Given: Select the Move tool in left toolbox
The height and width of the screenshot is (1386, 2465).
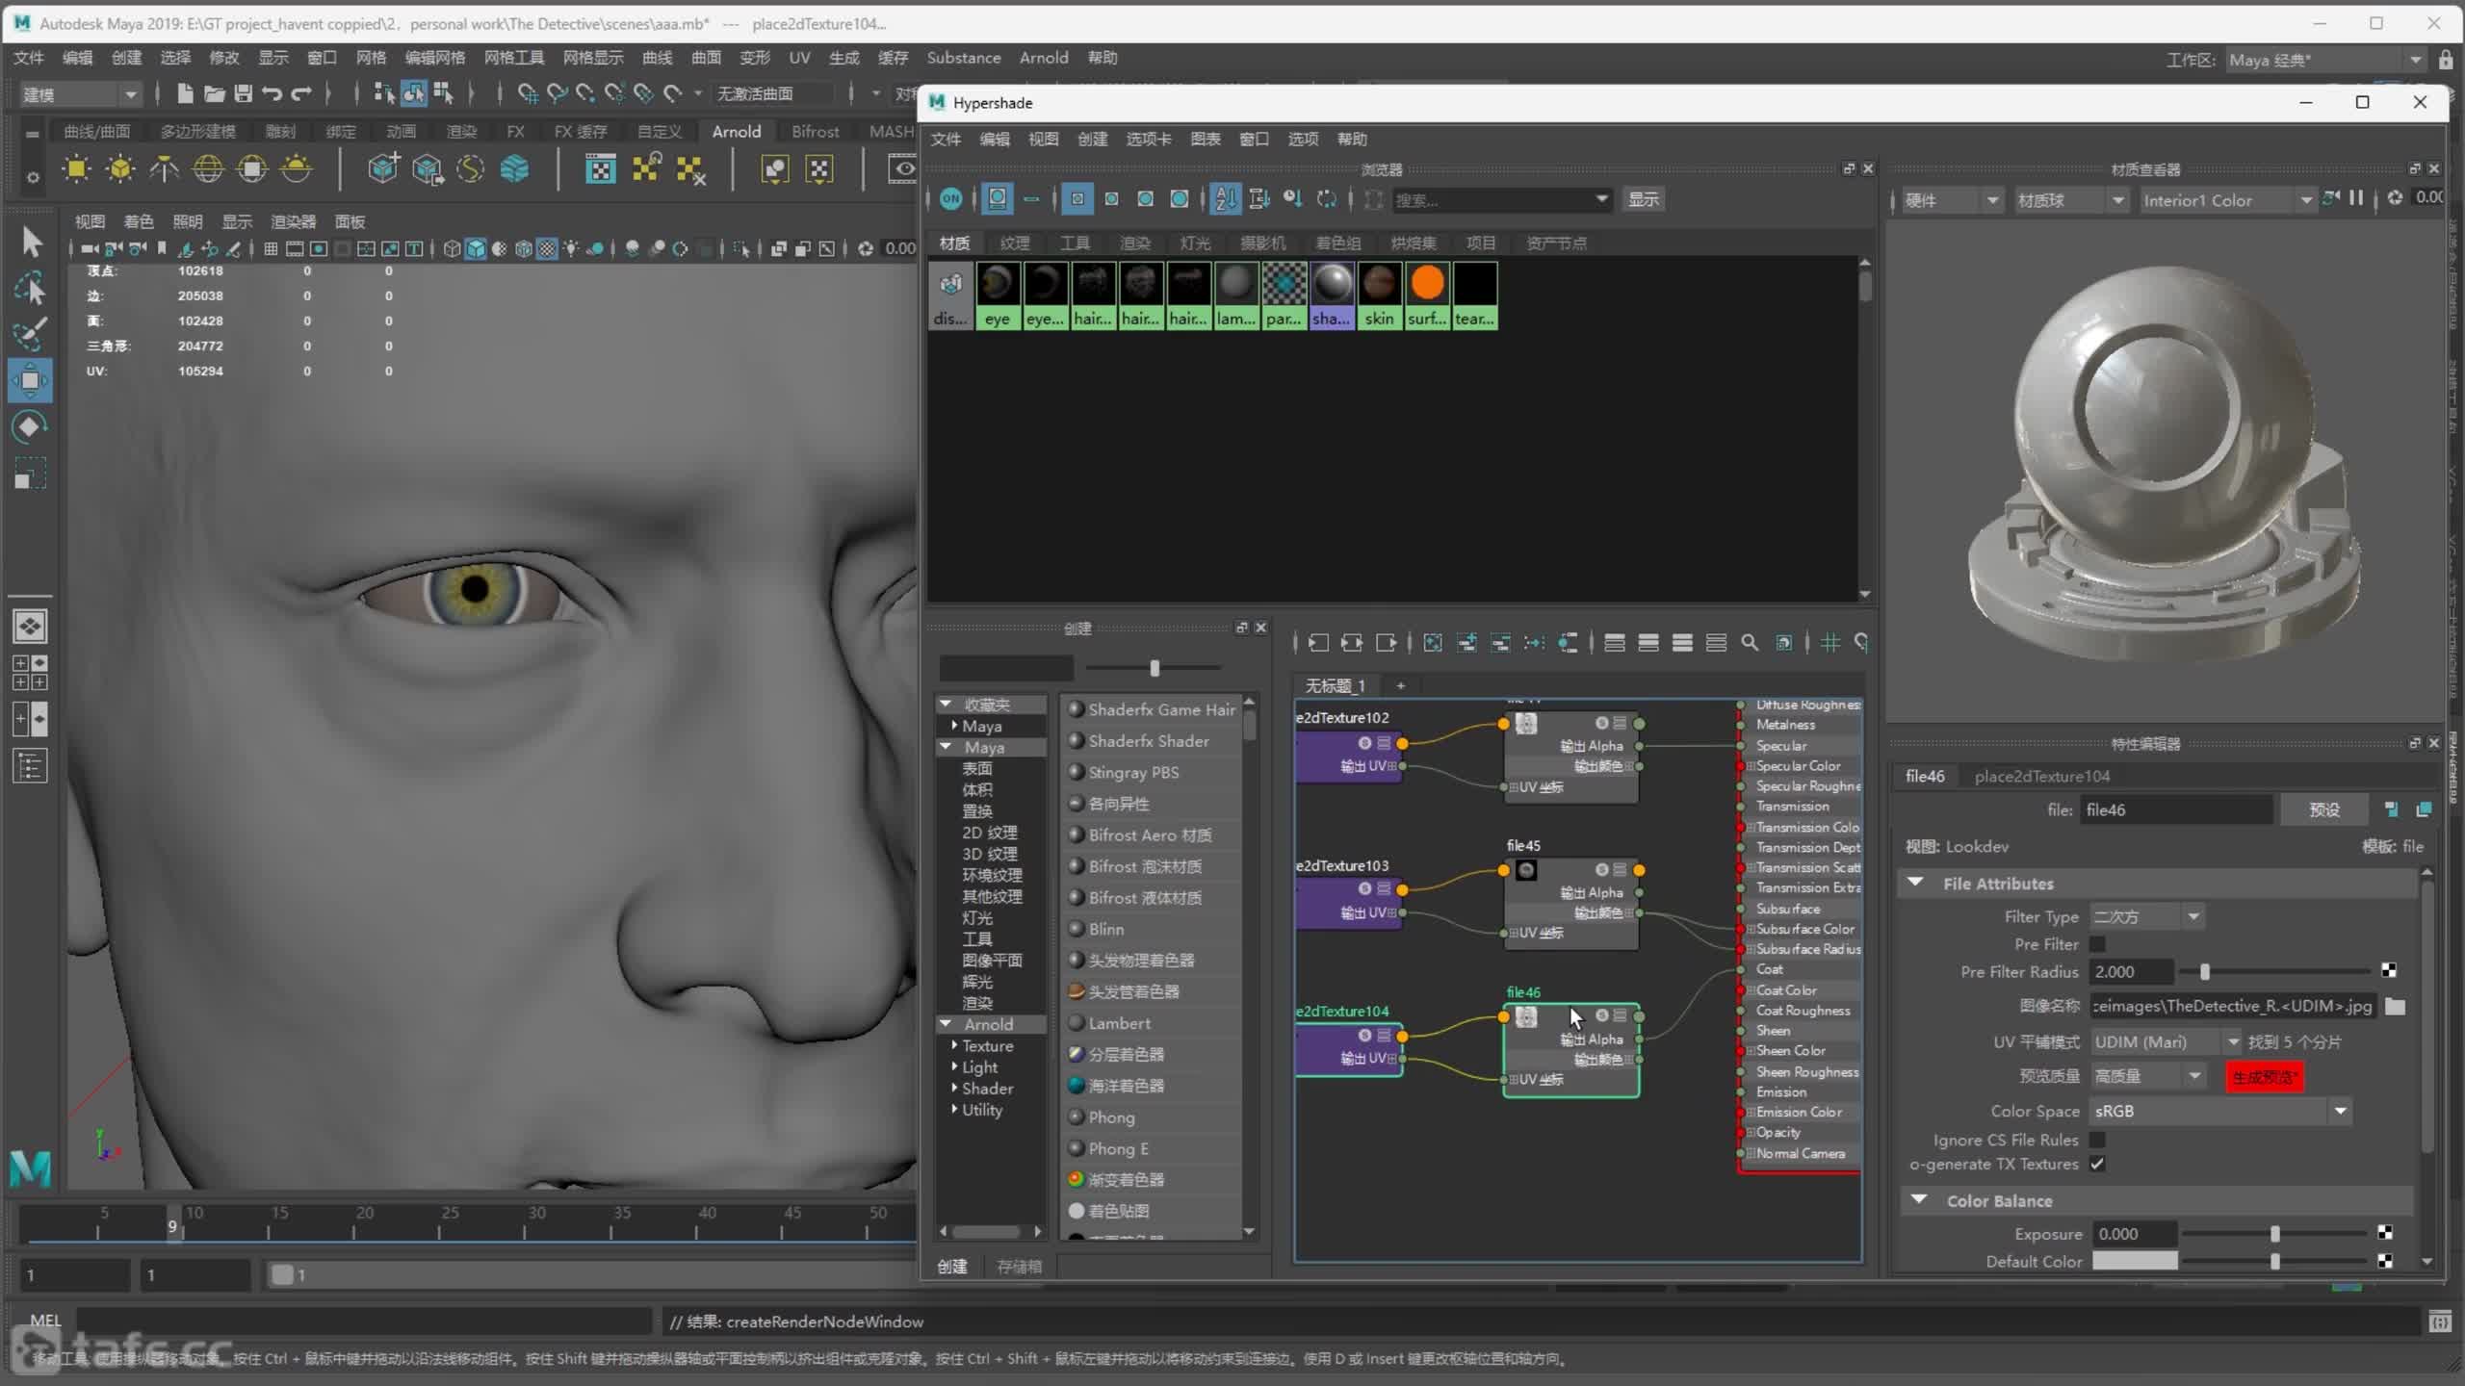Looking at the screenshot, I should point(31,380).
